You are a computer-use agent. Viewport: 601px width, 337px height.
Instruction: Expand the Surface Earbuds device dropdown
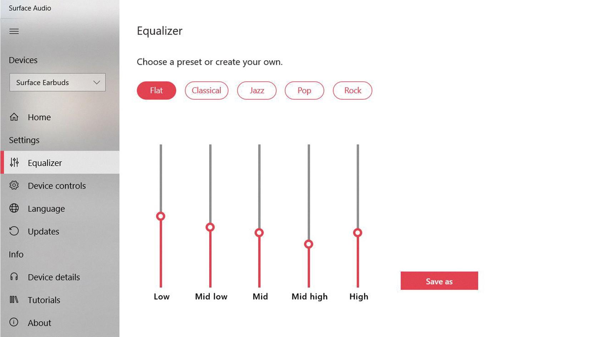click(57, 82)
